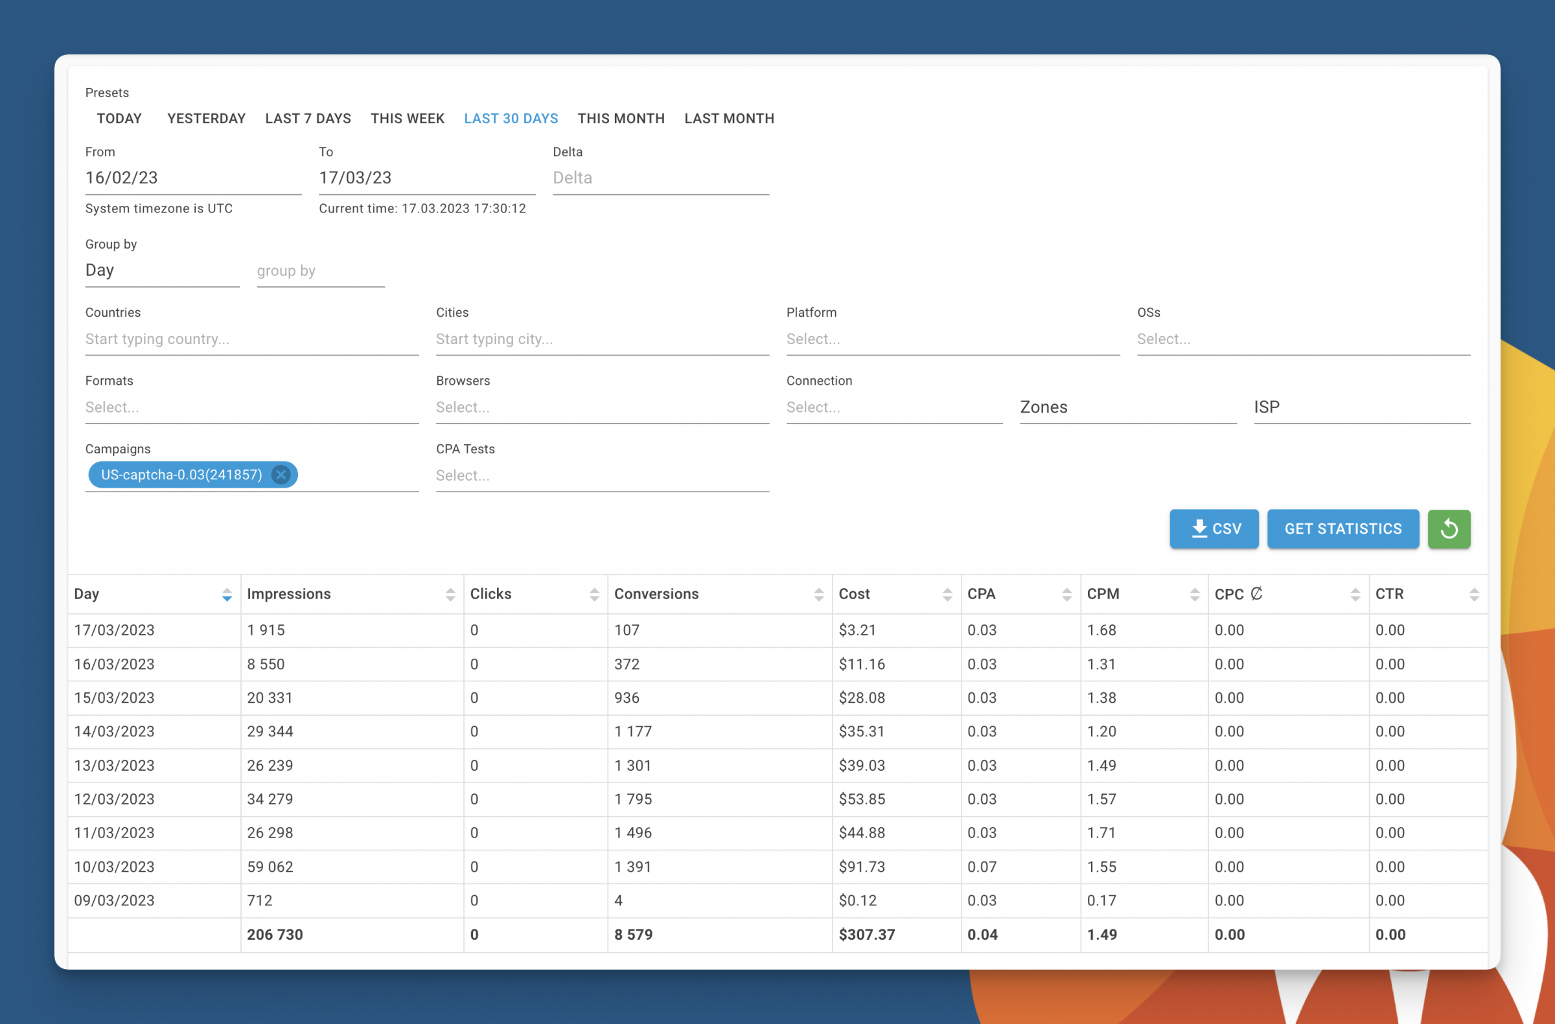
Task: Select the LAST 30 DAYS preset
Action: tap(511, 119)
